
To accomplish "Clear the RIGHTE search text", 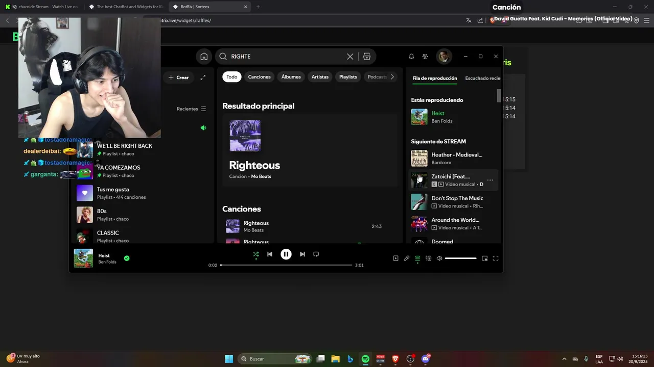I will (x=350, y=57).
